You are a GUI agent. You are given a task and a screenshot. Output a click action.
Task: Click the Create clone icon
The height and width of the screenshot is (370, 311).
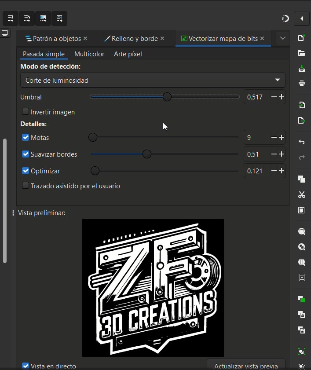click(x=302, y=315)
